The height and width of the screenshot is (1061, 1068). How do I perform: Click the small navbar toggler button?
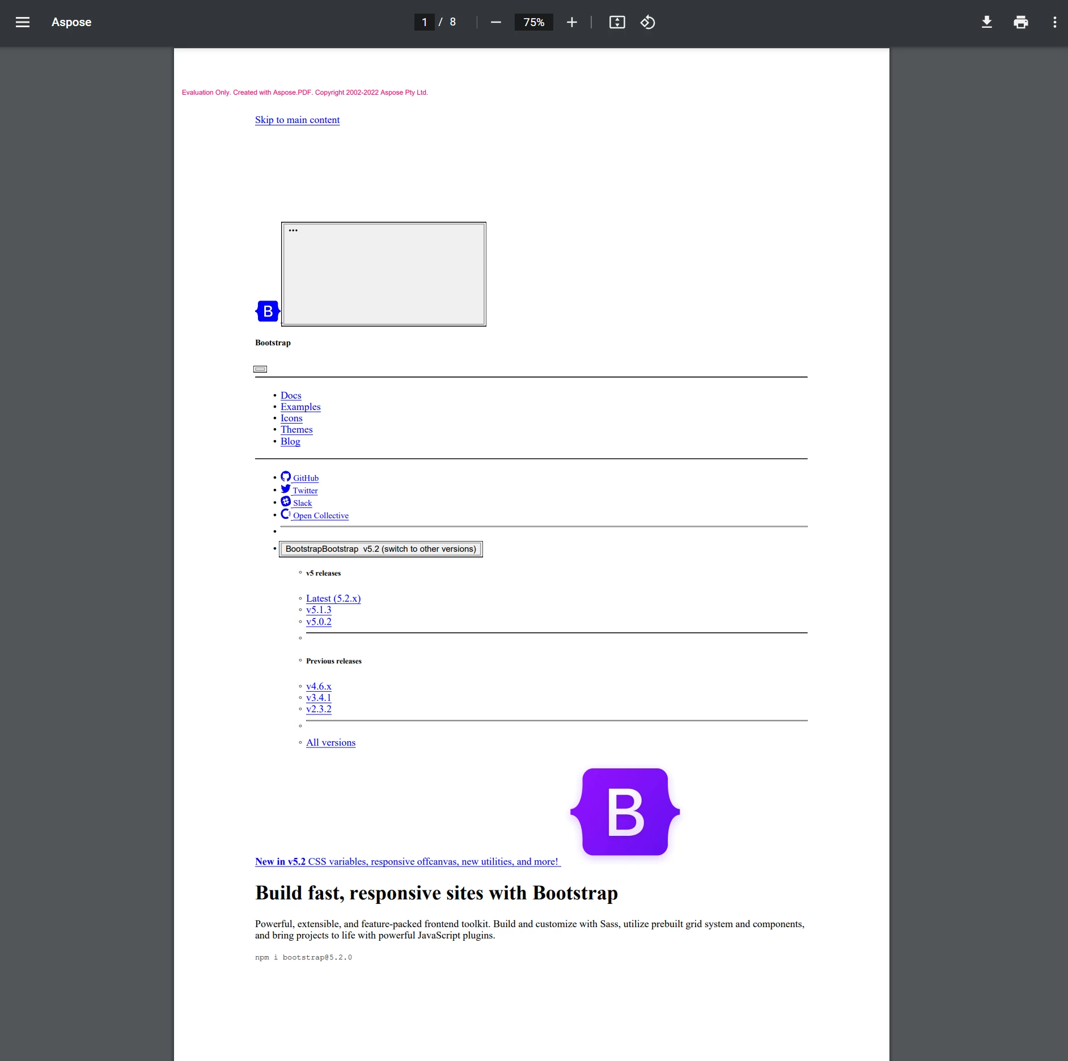coord(260,369)
